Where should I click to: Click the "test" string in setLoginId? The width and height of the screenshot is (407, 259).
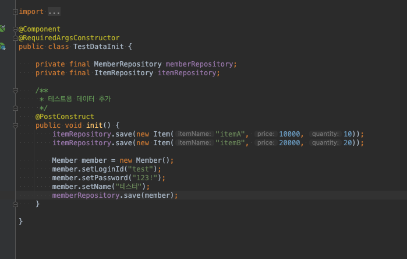pos(140,169)
